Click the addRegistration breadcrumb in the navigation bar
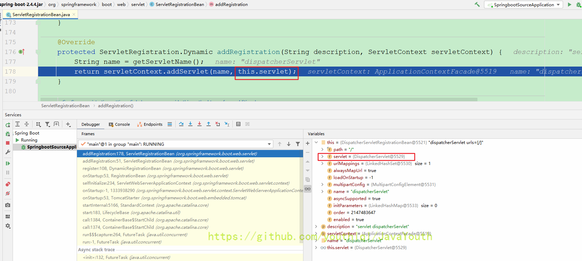Viewport: 582px width, 261px height. click(x=231, y=5)
